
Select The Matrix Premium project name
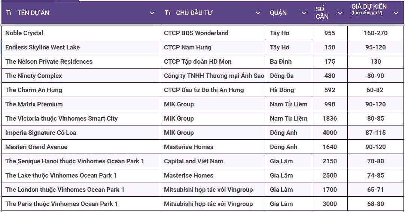point(34,104)
